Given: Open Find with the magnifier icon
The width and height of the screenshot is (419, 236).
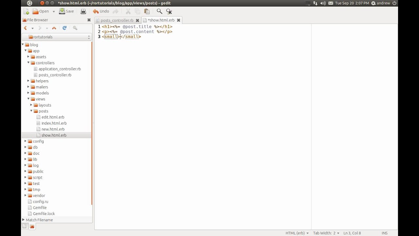Looking at the screenshot, I should (x=159, y=11).
